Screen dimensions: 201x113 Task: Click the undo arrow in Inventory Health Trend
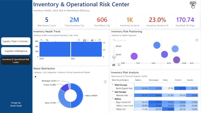coord(41,40)
